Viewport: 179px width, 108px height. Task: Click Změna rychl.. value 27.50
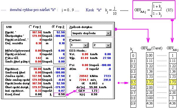61,76
